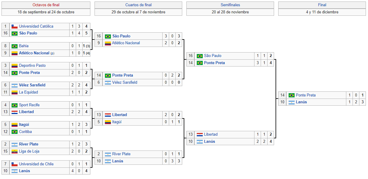368x179 pixels.
Task: Click the Argentina flag beside Lanús in the final
Action: [292, 102]
